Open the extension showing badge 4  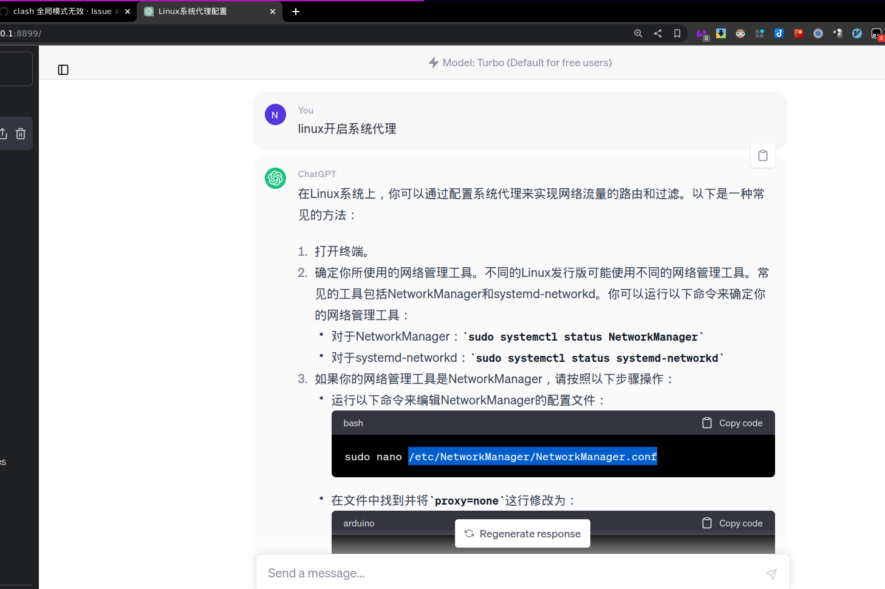[x=876, y=33]
